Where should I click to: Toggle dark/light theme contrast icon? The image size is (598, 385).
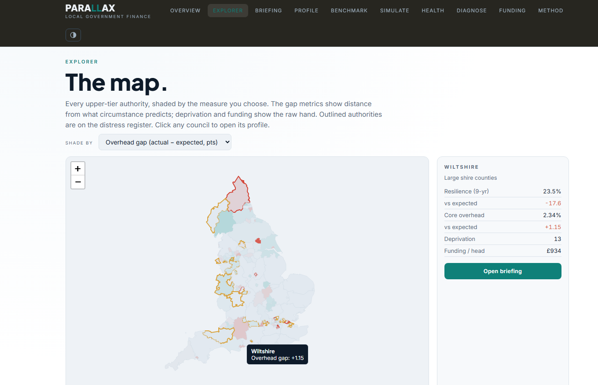click(x=73, y=35)
